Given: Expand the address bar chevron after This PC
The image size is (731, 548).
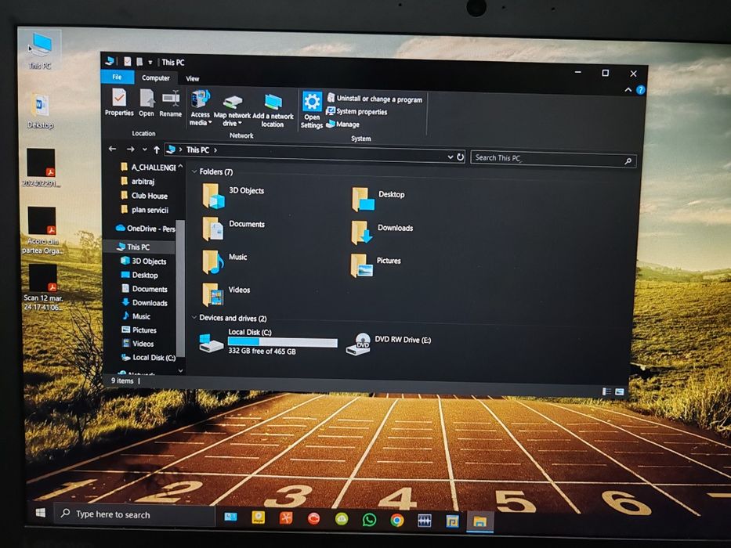Looking at the screenshot, I should 215,150.
